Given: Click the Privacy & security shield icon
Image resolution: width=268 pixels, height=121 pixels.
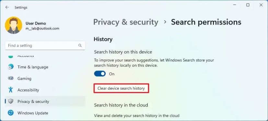Looking at the screenshot, I should coord(11,101).
